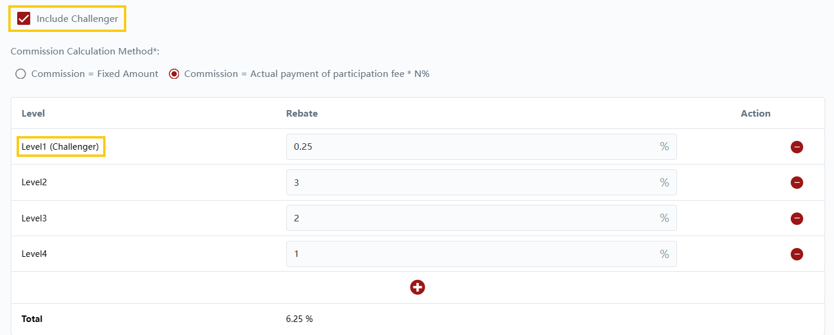This screenshot has height=335, width=834.
Task: Select Commission = Fixed Amount option
Action: pyautogui.click(x=21, y=74)
